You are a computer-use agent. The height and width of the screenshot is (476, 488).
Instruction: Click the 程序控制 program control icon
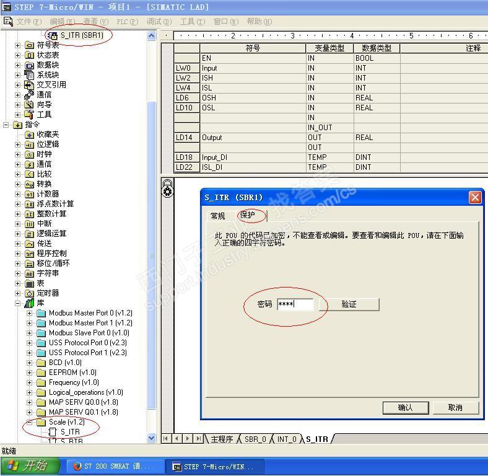coord(29,253)
